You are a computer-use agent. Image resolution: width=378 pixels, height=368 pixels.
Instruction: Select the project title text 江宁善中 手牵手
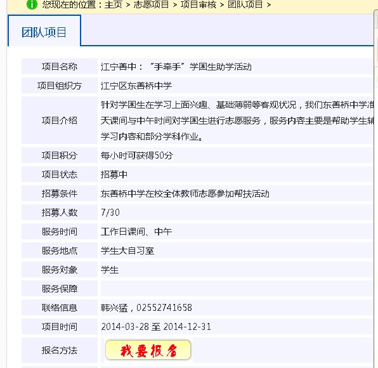pos(176,67)
